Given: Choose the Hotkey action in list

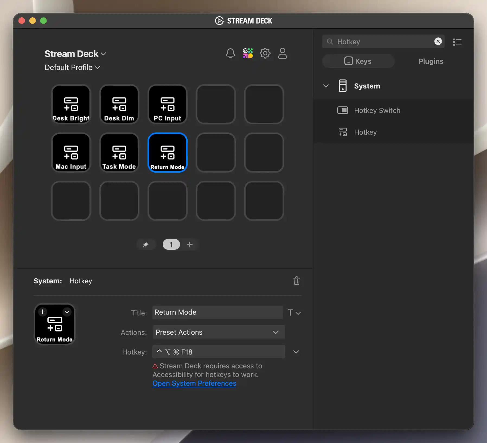Looking at the screenshot, I should pos(365,132).
